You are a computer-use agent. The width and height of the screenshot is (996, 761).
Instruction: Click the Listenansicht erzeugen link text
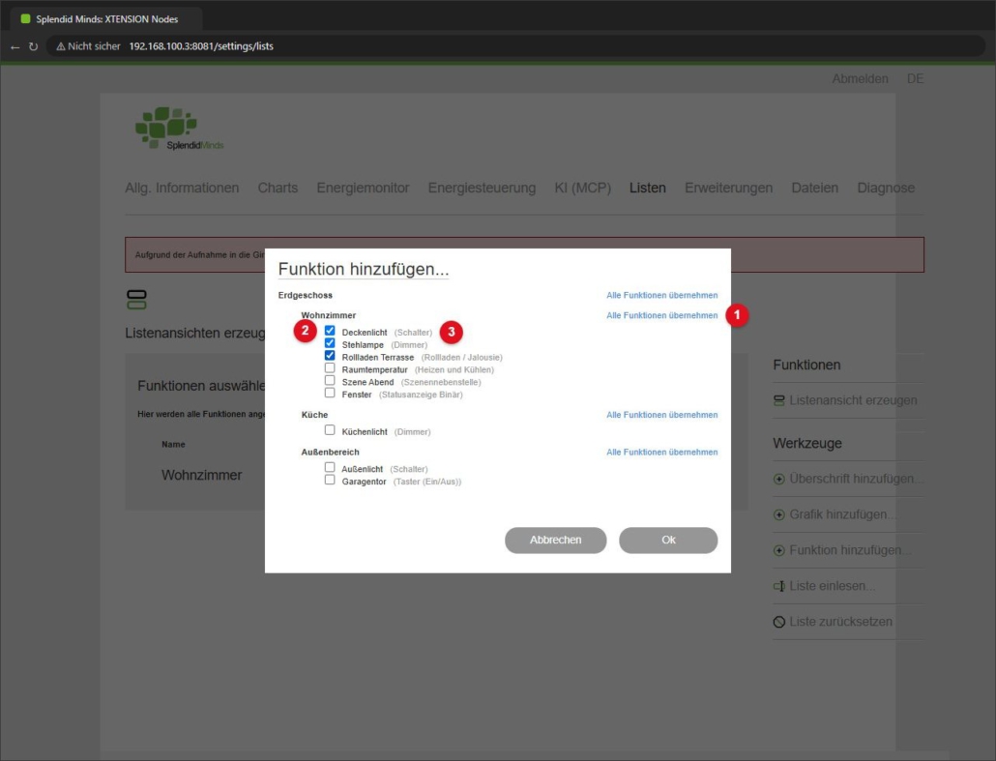pos(853,401)
